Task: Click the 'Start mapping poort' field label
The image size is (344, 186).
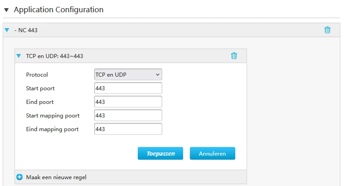Action: pos(53,116)
